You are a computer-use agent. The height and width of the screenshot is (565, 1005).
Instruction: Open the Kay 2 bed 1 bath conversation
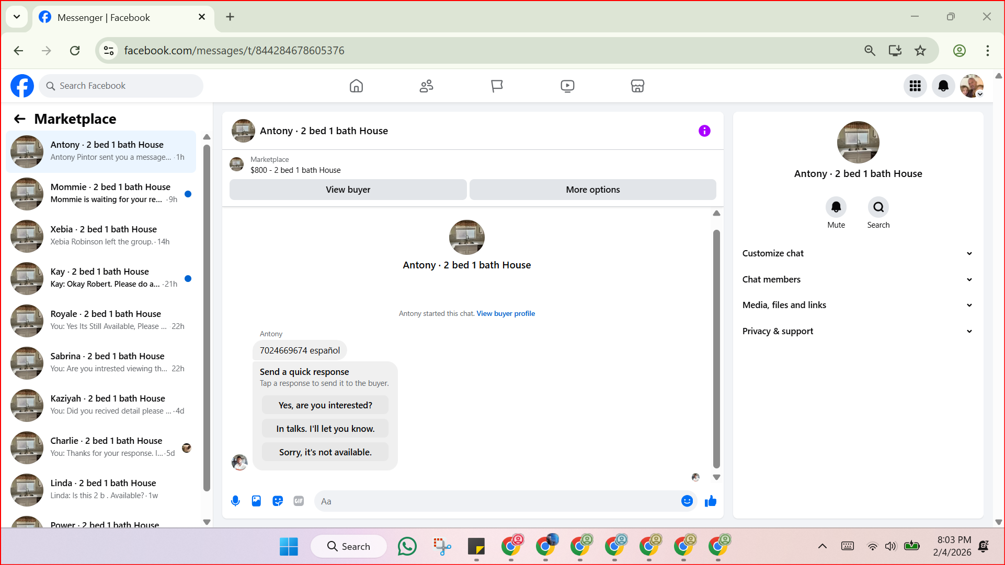click(100, 278)
